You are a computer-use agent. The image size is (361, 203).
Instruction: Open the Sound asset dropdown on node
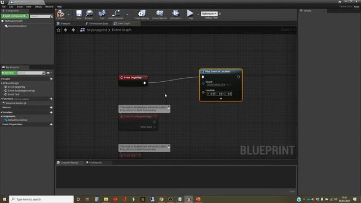[x=216, y=85]
